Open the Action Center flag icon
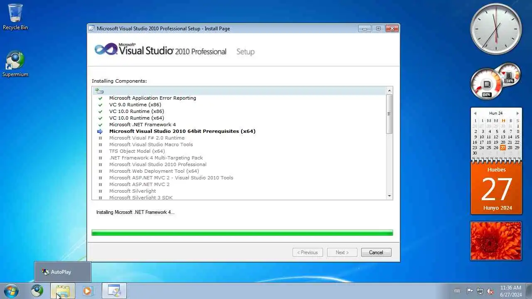The image size is (532, 299). [x=470, y=291]
